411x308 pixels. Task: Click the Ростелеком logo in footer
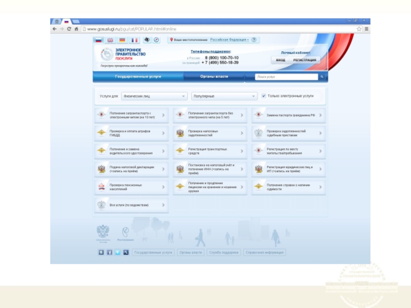(x=125, y=234)
